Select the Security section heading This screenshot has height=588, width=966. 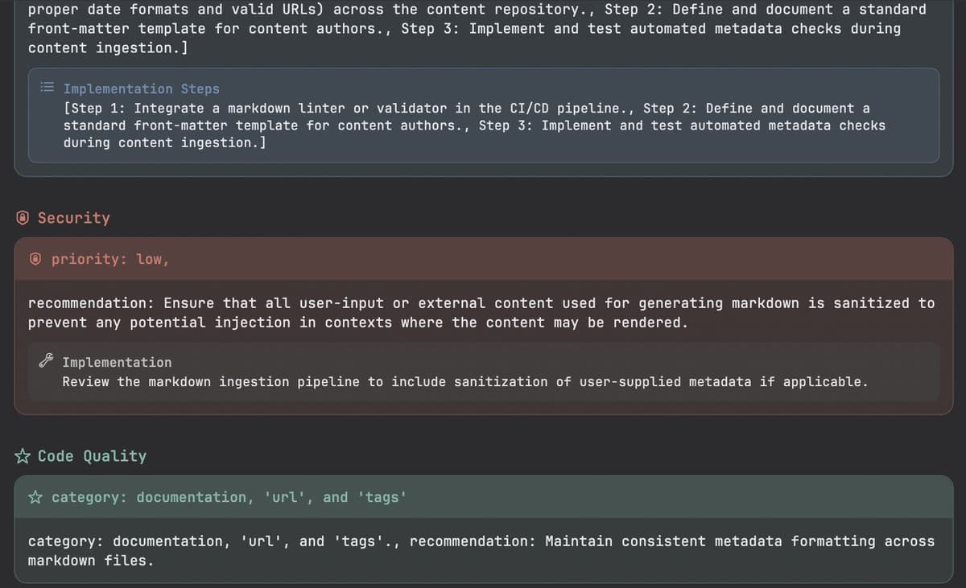(x=73, y=218)
